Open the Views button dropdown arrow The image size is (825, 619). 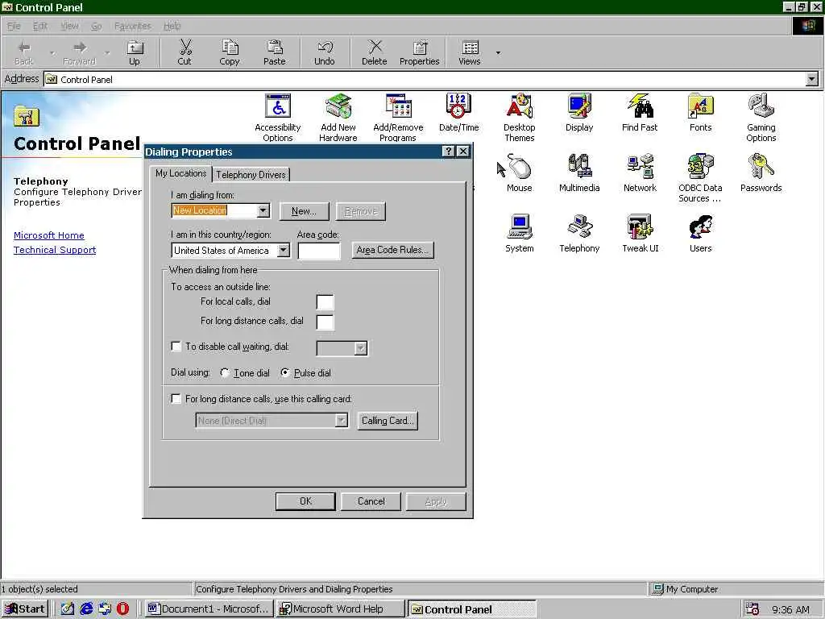tap(498, 52)
